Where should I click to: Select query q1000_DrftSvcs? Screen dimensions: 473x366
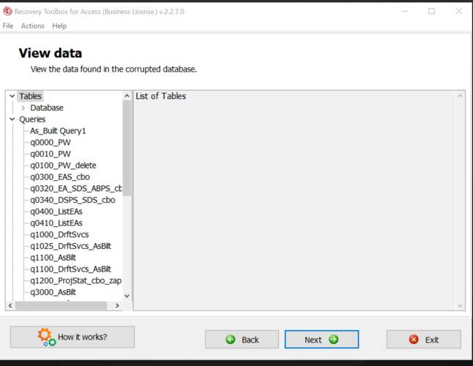point(59,234)
